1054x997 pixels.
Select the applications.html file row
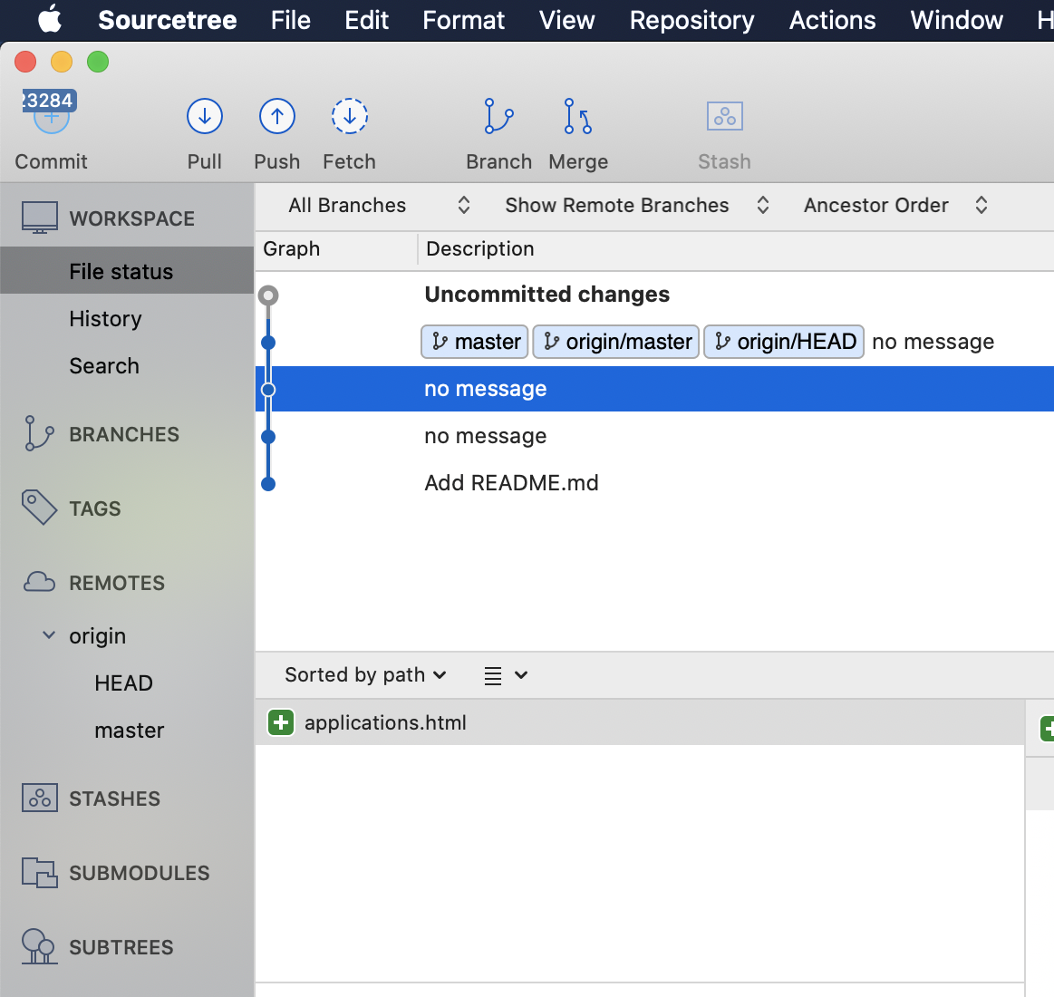tap(639, 722)
